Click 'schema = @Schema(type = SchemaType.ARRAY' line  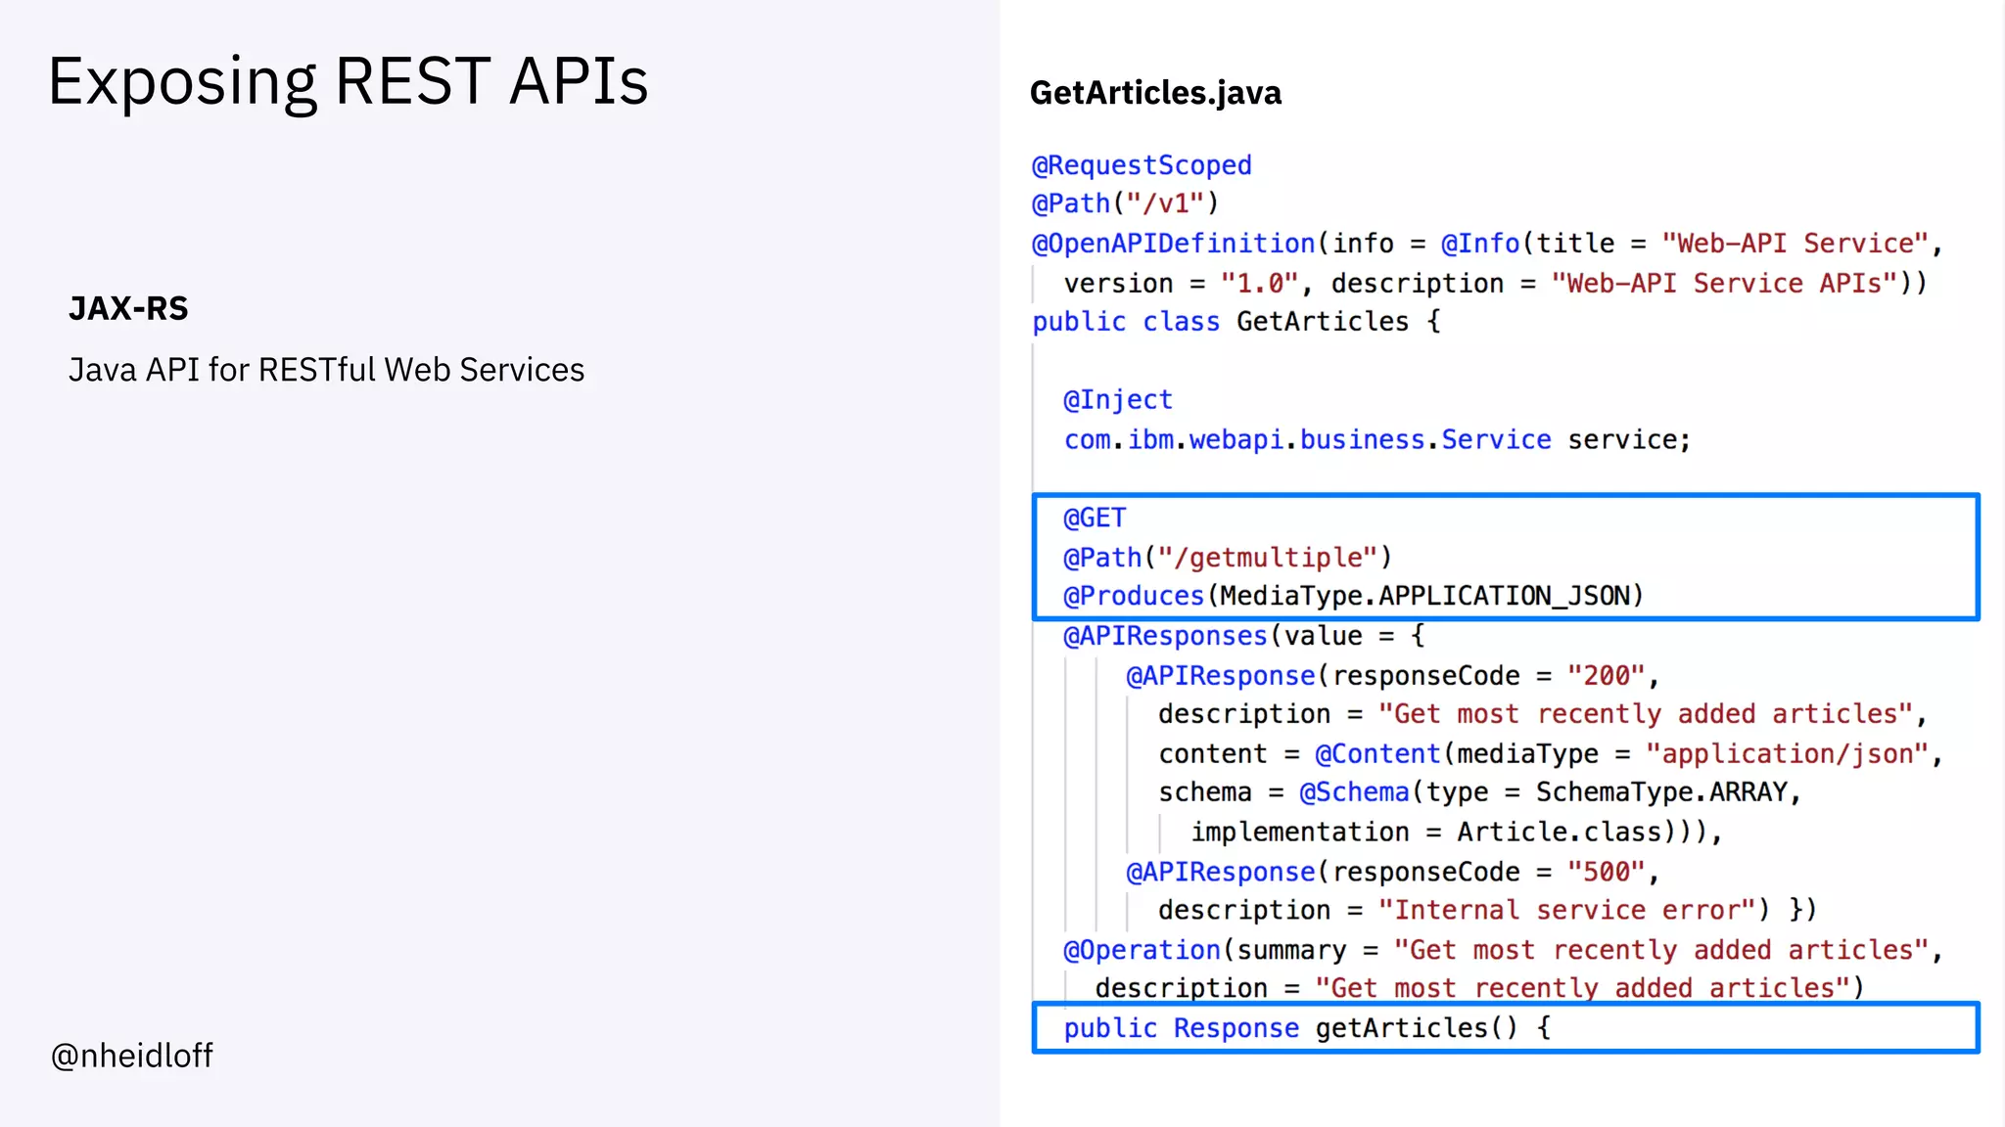pos(1480,792)
